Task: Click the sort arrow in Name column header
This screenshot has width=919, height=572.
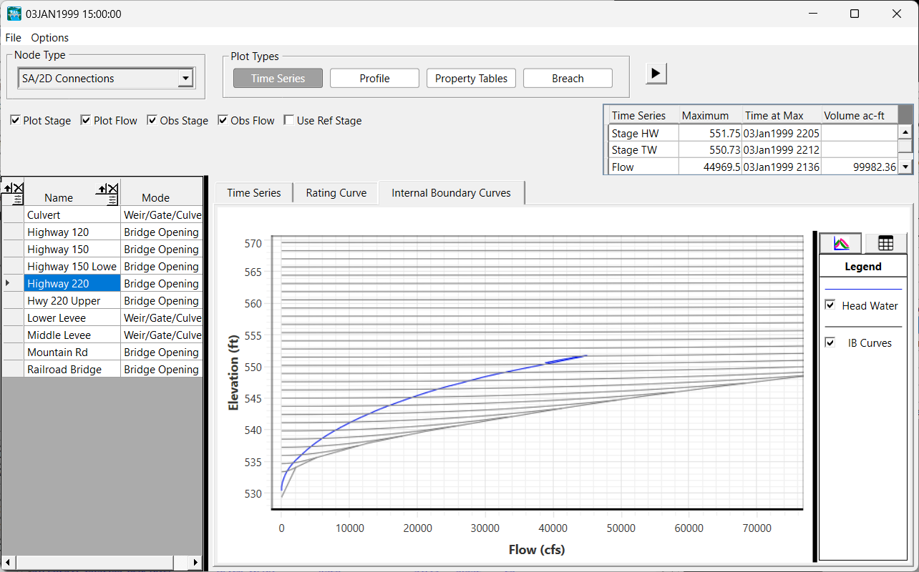Action: click(x=102, y=189)
